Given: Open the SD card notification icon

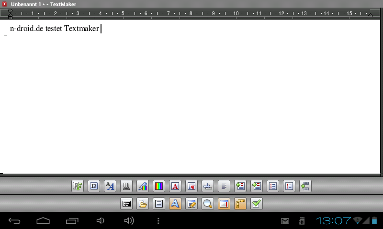Looking at the screenshot, I should tap(302, 221).
